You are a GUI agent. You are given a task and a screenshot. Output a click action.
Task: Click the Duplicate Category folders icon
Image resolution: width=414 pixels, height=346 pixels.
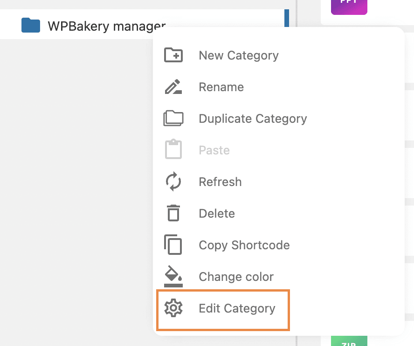[x=173, y=119]
